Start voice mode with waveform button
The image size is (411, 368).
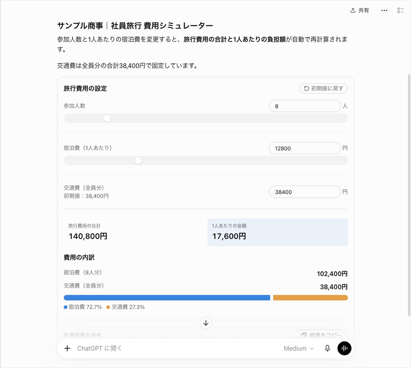pos(345,348)
